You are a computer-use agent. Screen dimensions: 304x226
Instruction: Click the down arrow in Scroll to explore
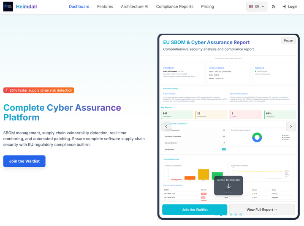(x=228, y=186)
